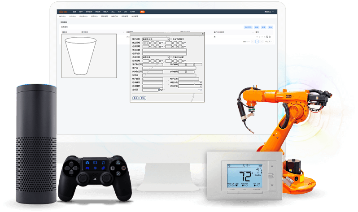Image resolution: width=358 pixels, height=212 pixels.
Task: Click the double-arrow expand icon in the dialog
Action: click(x=200, y=90)
